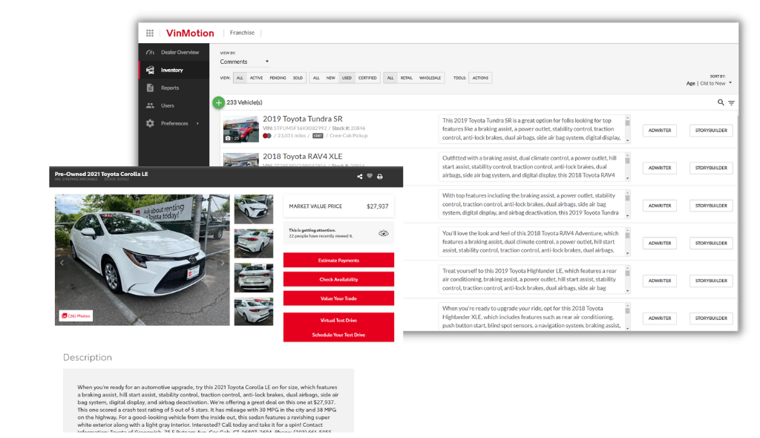
Task: Click the green add vehicle plus icon
Action: [219, 102]
